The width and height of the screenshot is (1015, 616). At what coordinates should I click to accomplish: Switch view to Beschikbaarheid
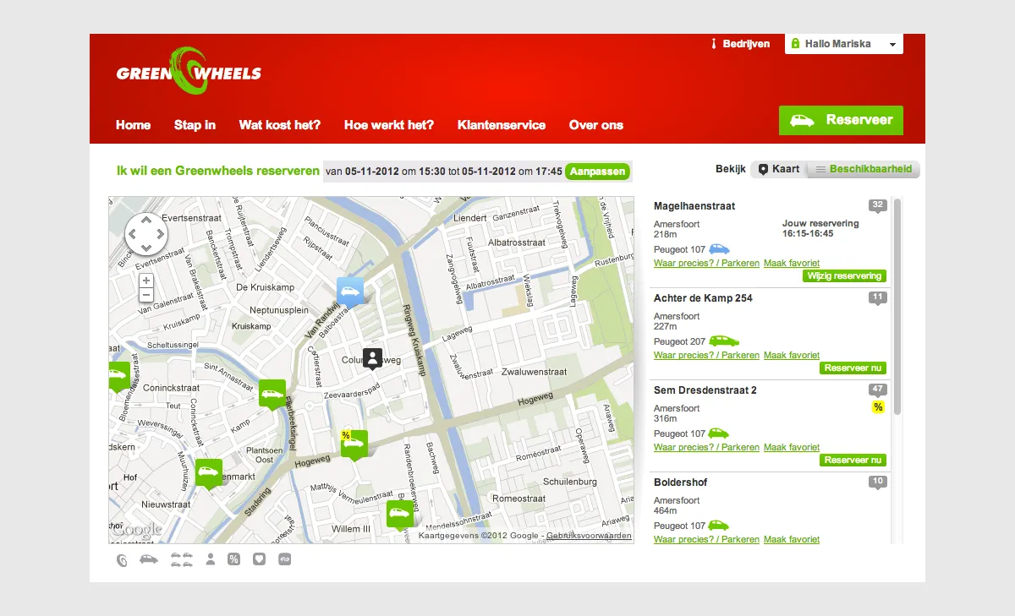click(x=863, y=169)
